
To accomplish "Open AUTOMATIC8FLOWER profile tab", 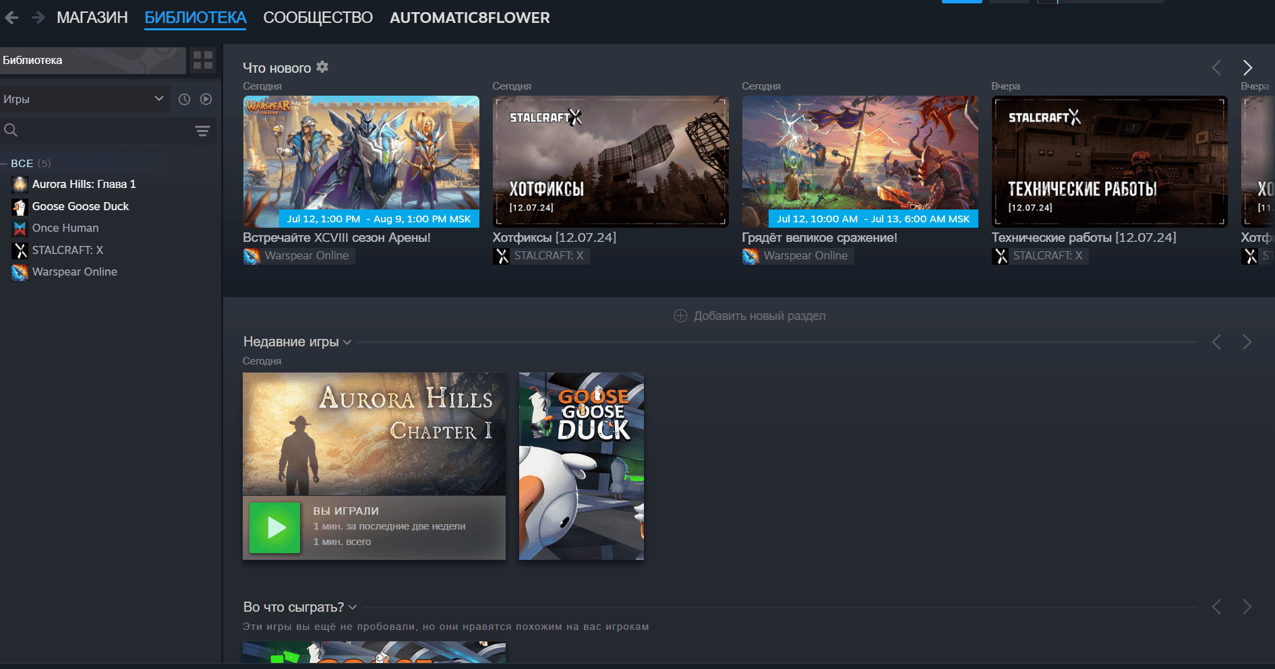I will click(x=470, y=18).
